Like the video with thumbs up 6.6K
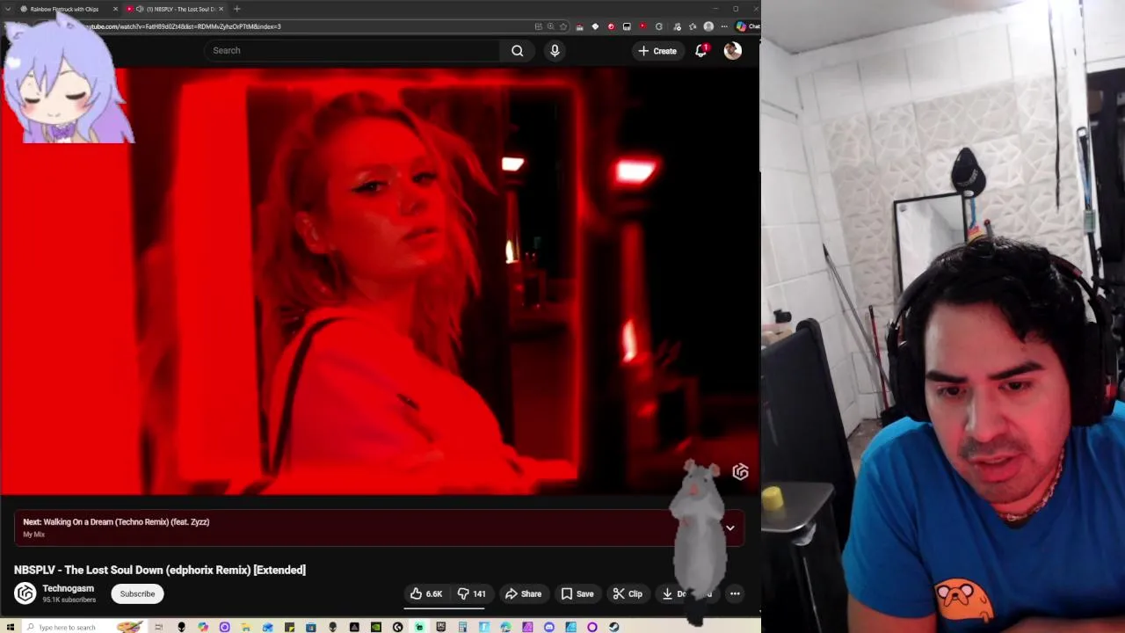This screenshot has height=633, width=1125. pos(427,593)
